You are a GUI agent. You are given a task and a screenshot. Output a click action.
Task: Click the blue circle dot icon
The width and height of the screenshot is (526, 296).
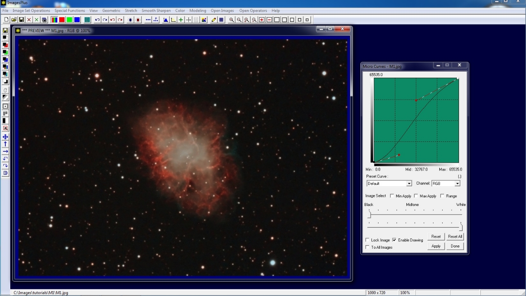[130, 20]
